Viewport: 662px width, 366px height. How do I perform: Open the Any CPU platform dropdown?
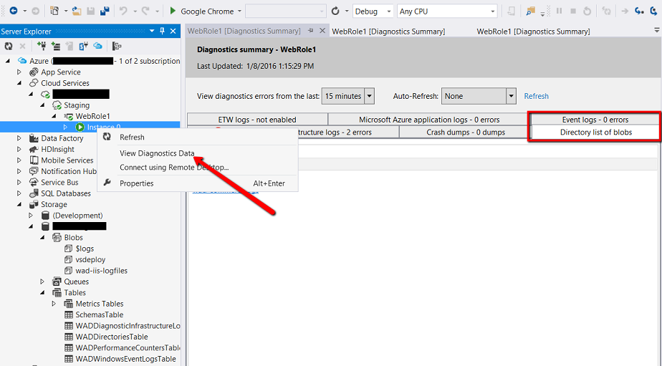coord(493,11)
